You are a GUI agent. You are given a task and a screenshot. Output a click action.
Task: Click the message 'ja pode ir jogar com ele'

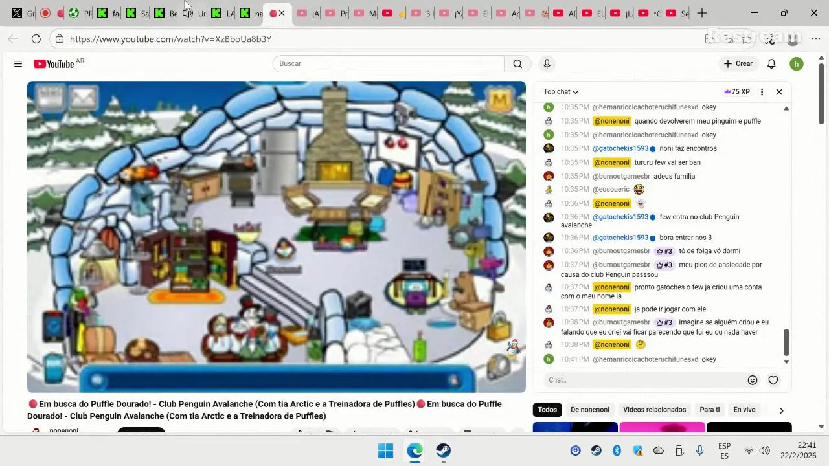coord(670,309)
